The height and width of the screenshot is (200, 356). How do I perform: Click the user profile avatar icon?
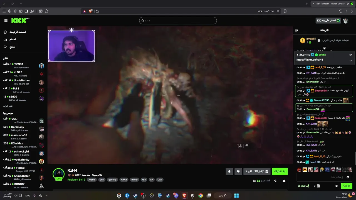345,21
